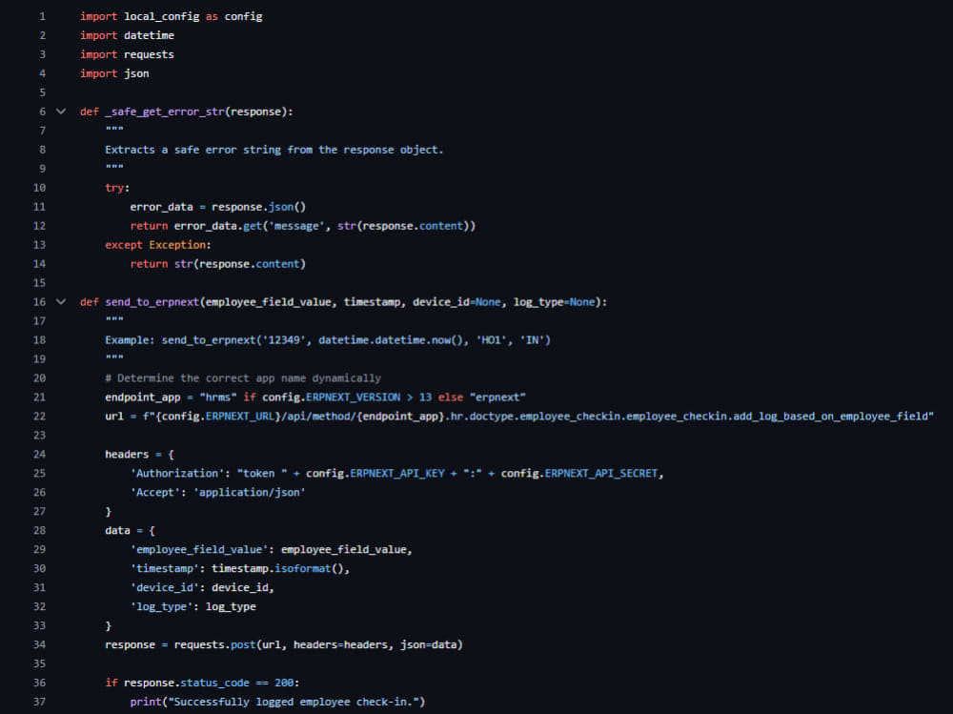
Task: Click the 'log_type' key on line 32
Action: click(161, 607)
